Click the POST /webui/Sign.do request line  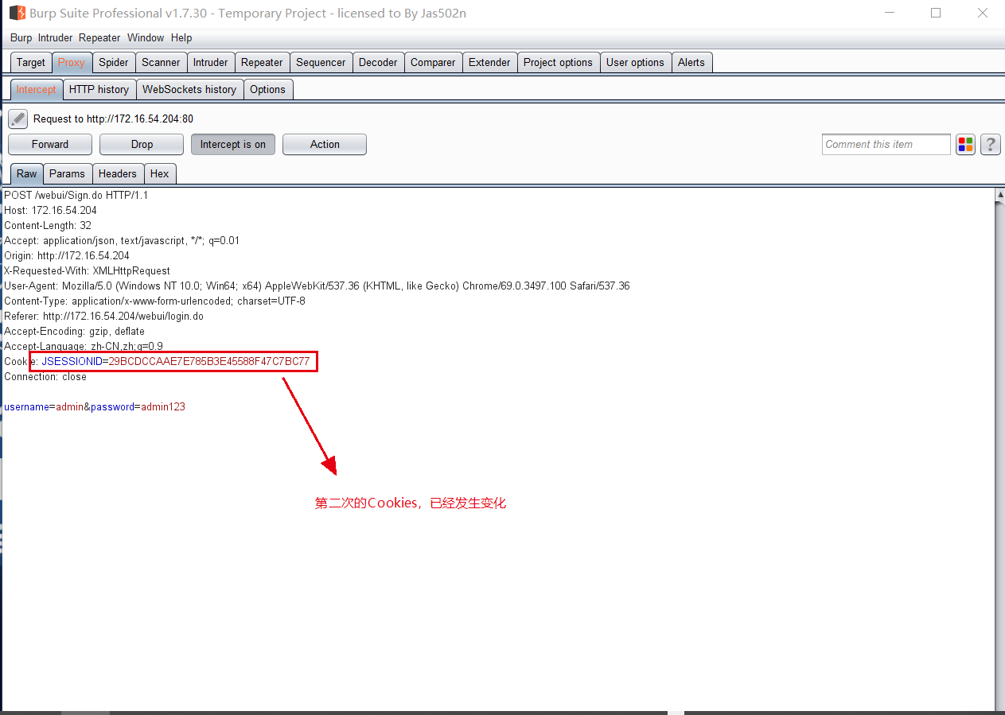point(76,195)
